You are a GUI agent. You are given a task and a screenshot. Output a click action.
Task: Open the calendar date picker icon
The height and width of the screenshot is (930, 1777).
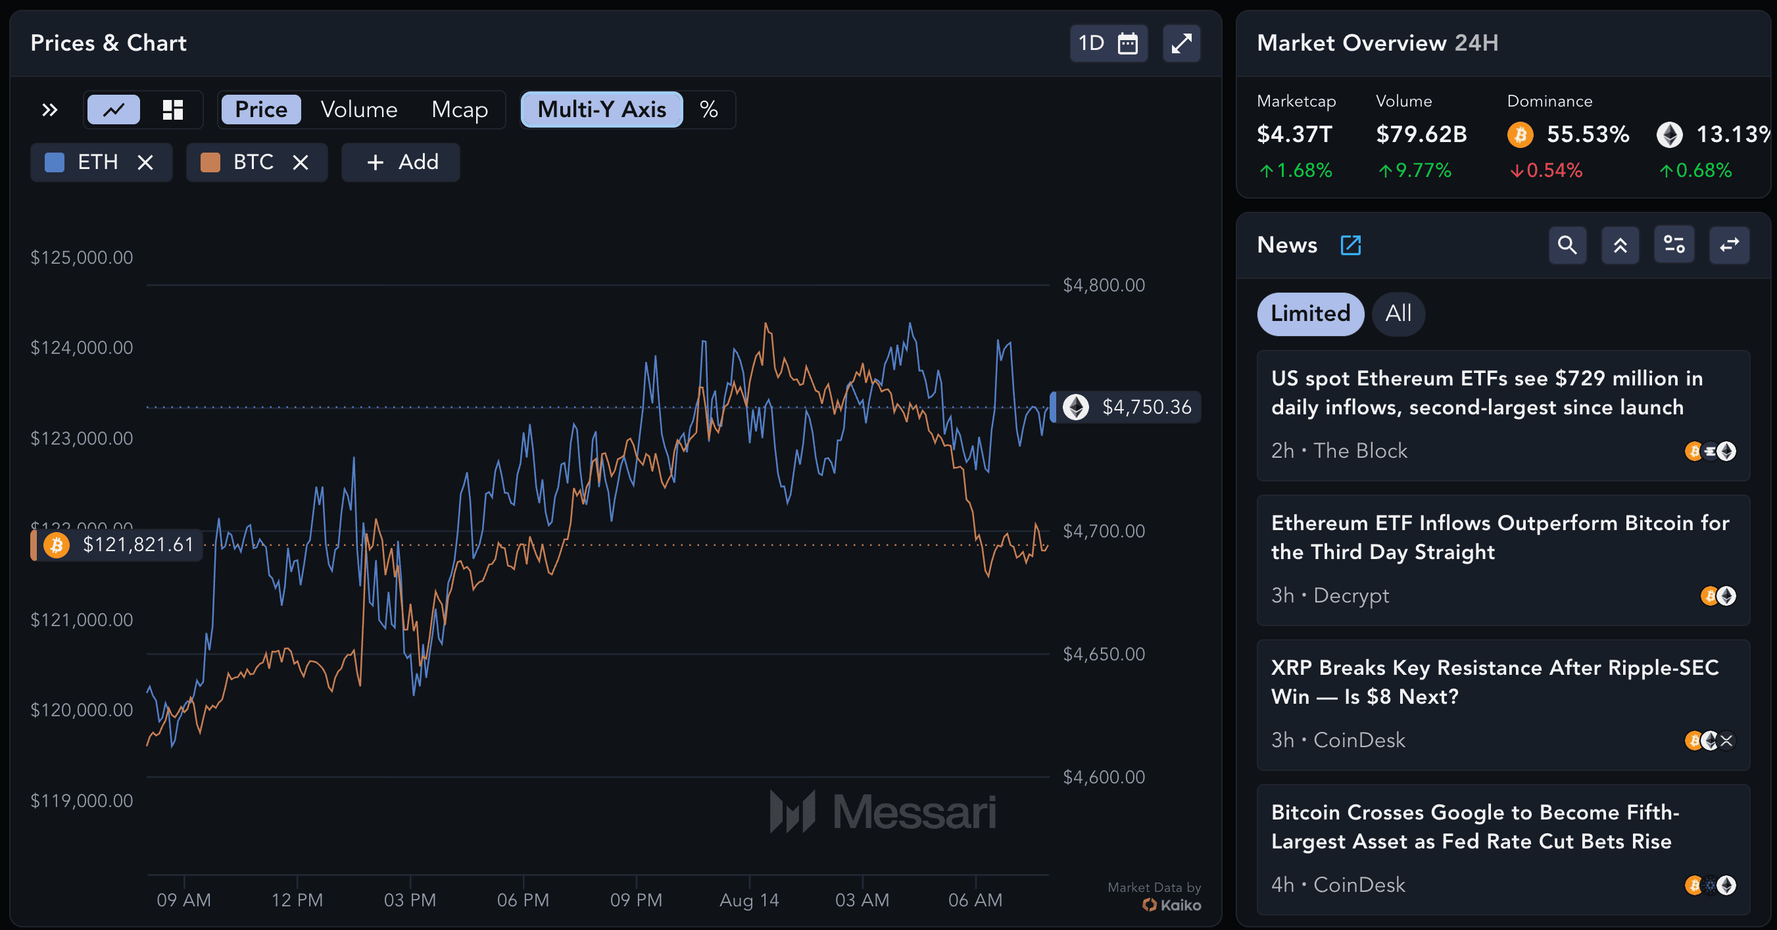tap(1129, 43)
